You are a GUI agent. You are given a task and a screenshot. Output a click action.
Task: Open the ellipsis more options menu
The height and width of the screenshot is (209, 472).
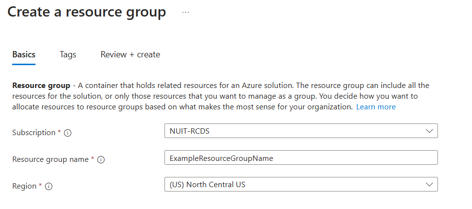click(185, 13)
